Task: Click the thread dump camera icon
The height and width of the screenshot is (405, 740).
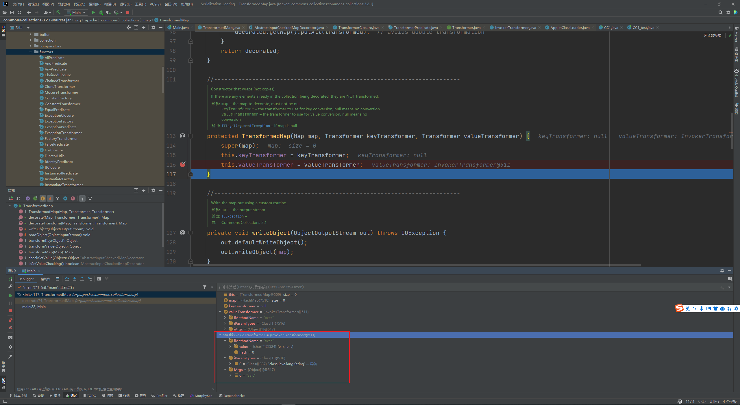Action: (x=10, y=337)
